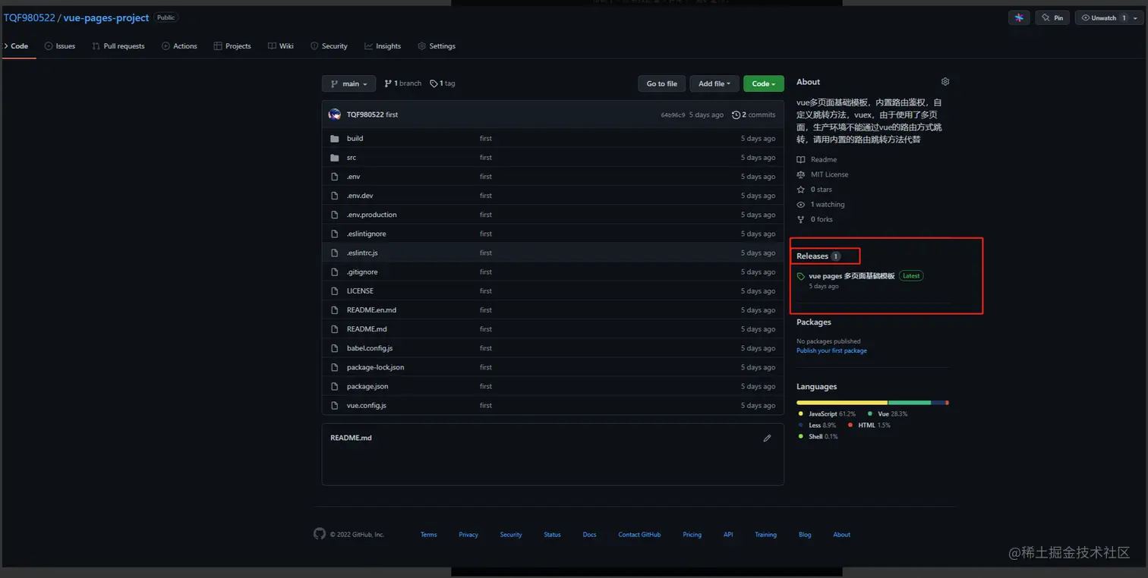Click the fork icon beside 0 forks

pyautogui.click(x=801, y=219)
